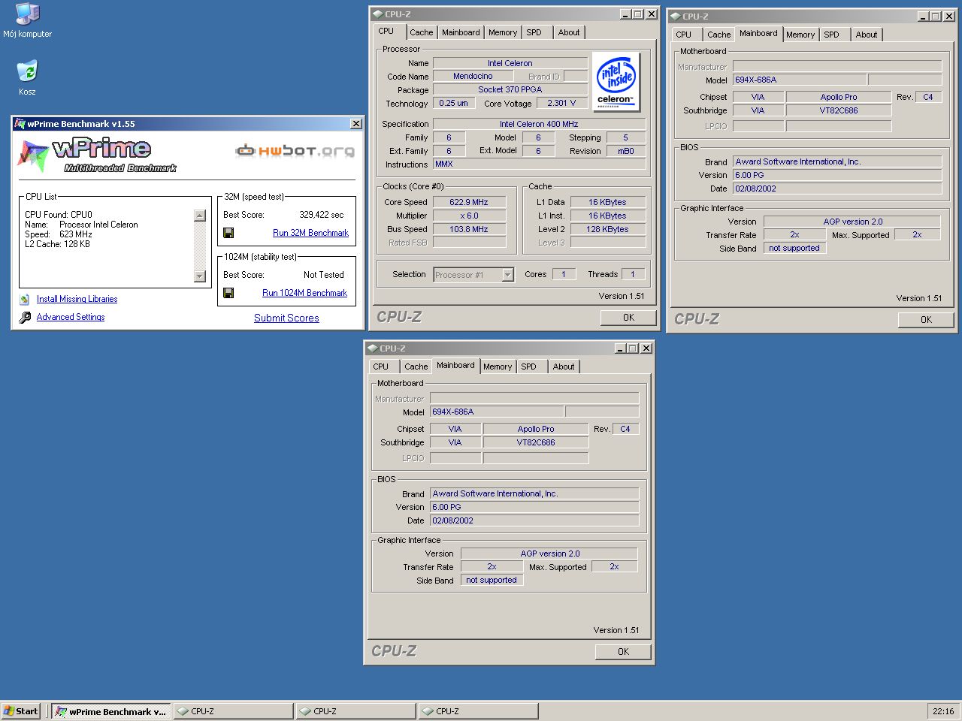This screenshot has height=721, width=962.
Task: Close the wPrime Benchmark window
Action: click(356, 124)
